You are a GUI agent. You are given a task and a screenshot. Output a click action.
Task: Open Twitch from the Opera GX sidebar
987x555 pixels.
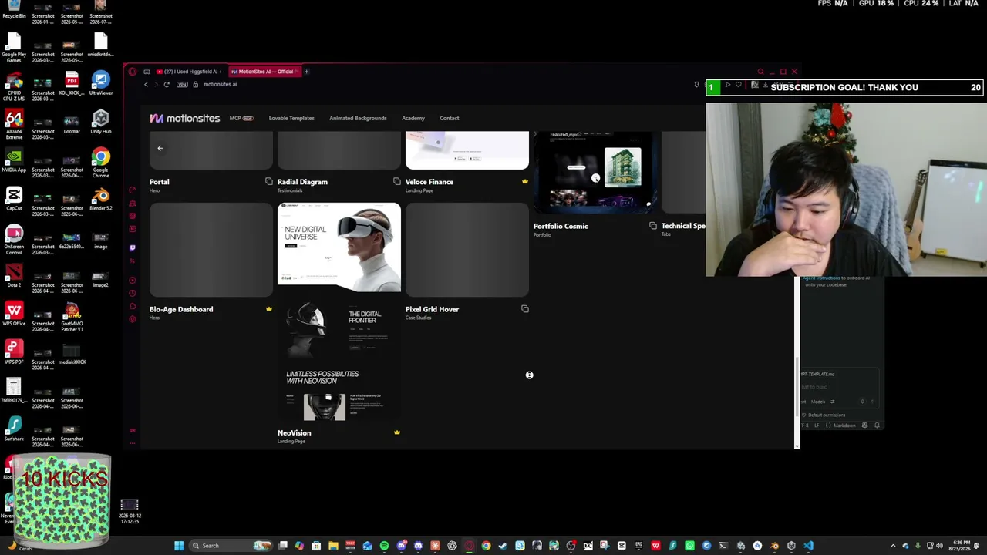coord(133,247)
